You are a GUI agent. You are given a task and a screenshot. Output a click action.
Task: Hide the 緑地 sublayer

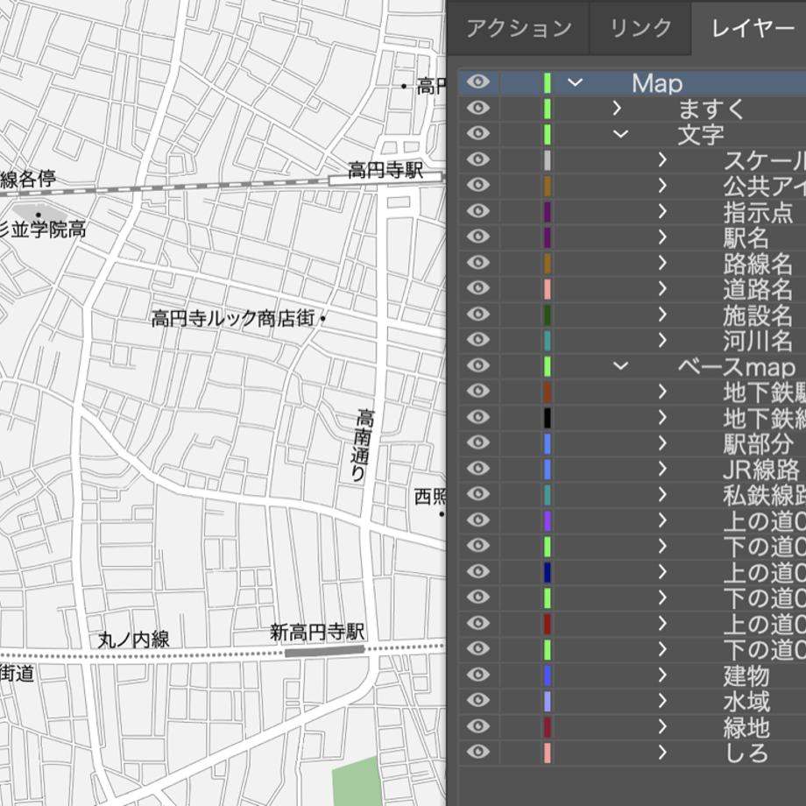tap(478, 725)
